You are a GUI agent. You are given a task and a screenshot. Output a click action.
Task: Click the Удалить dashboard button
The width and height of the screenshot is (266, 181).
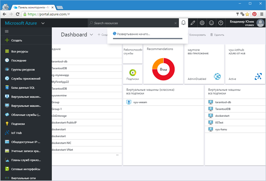tap(217, 35)
